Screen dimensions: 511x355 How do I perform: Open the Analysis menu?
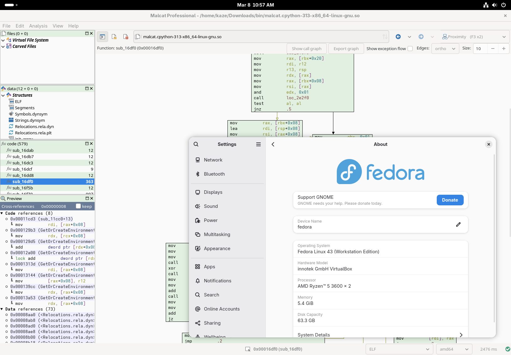click(38, 26)
